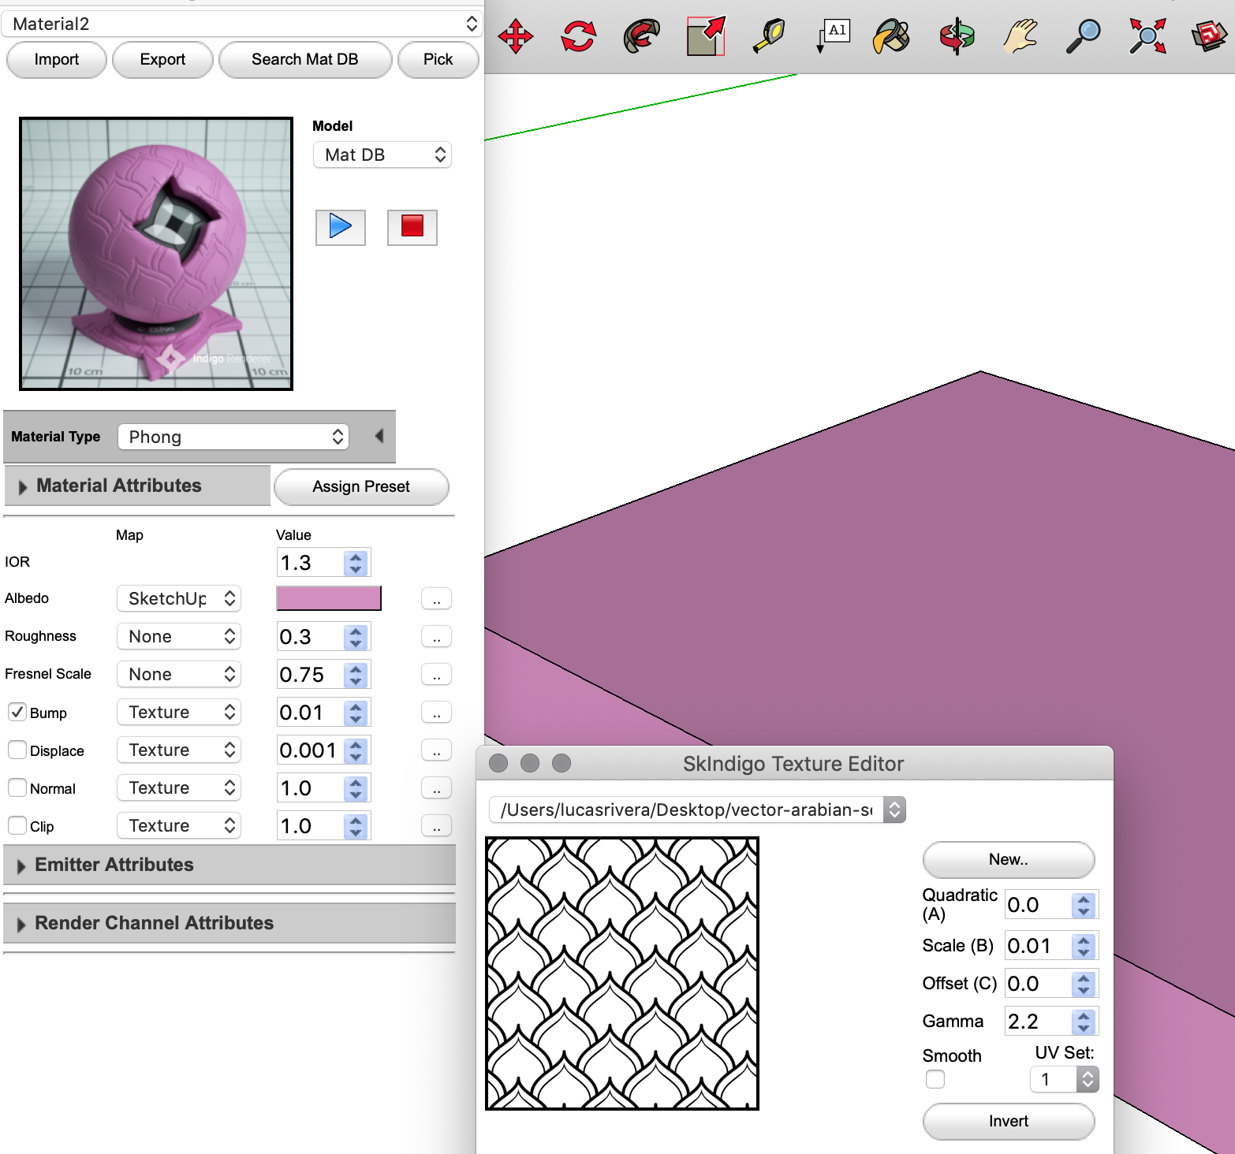Select the Rotate tool icon

coord(578,36)
